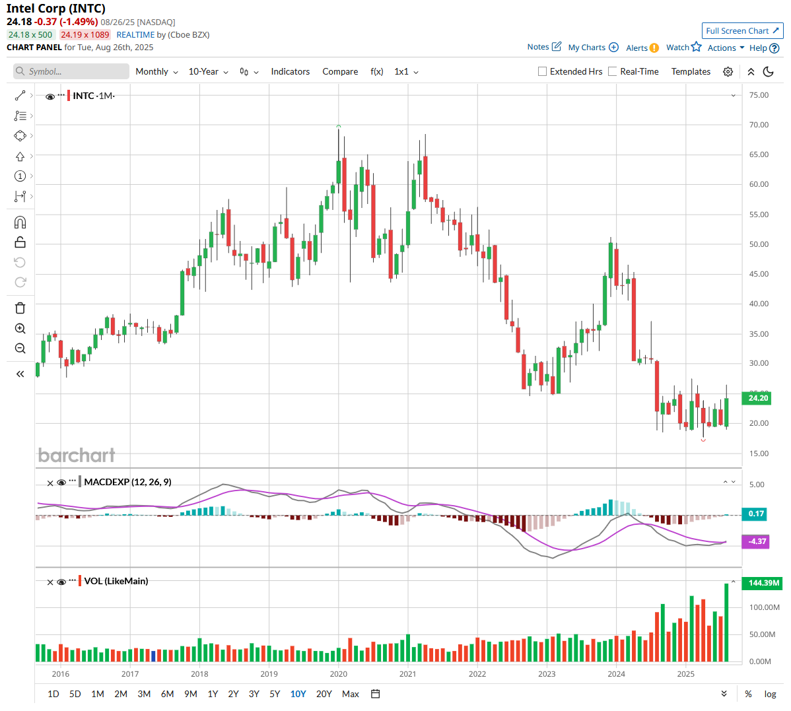Screen dimensions: 791x711
Task: Zoom out of the chart
Action: (20, 349)
